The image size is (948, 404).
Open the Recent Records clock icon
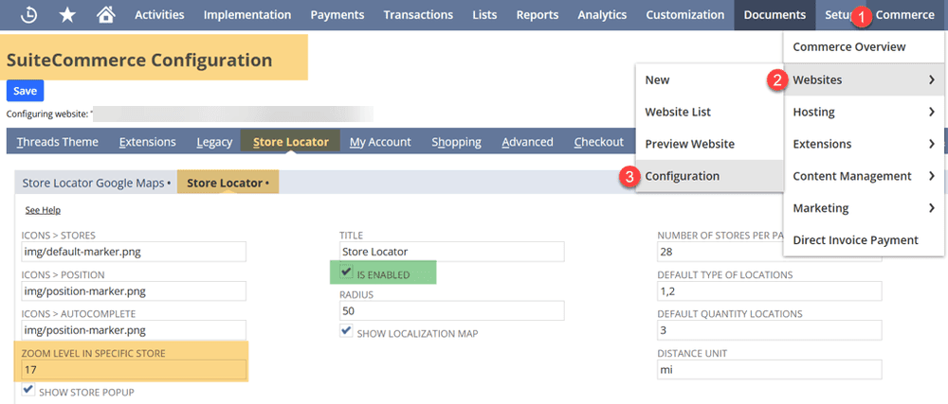click(x=28, y=15)
